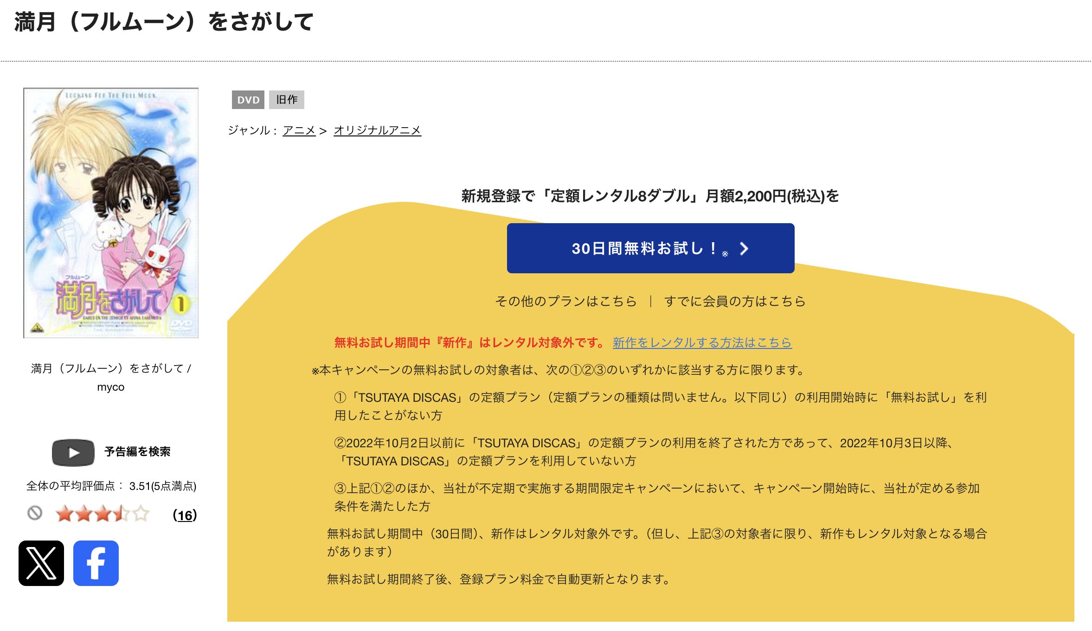Open 新作をレンタルする方法はこちら link
1092x631 pixels.
[702, 342]
